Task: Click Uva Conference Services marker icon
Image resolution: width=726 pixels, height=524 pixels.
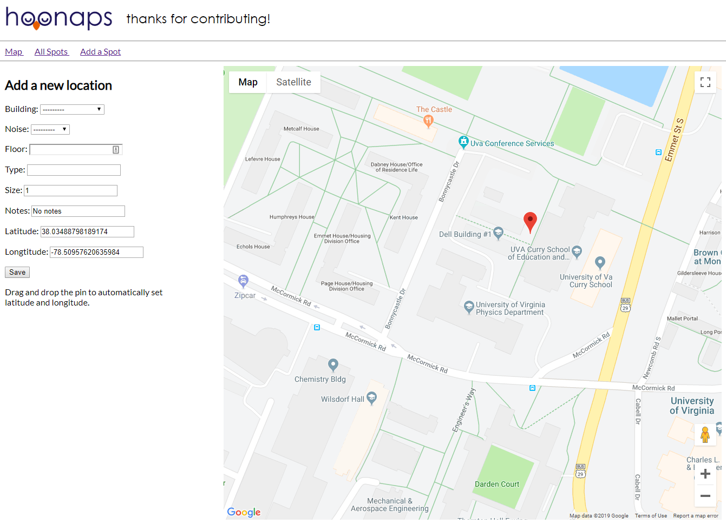Action: click(x=463, y=142)
